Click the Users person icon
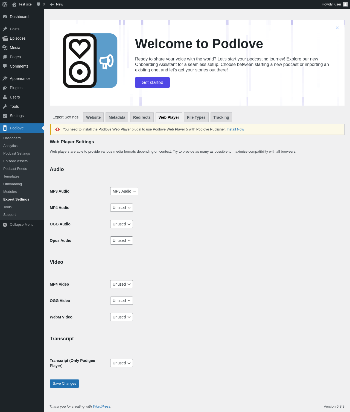The width and height of the screenshot is (350, 412). 5,97
